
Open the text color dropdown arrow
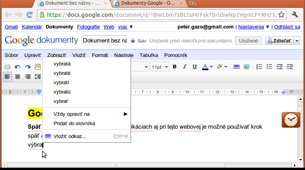[x=212, y=67]
